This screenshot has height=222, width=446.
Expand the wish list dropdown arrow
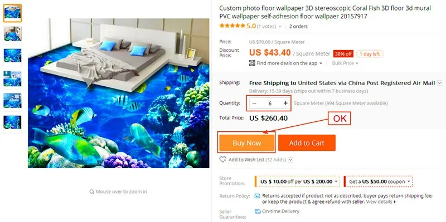pyautogui.click(x=290, y=160)
